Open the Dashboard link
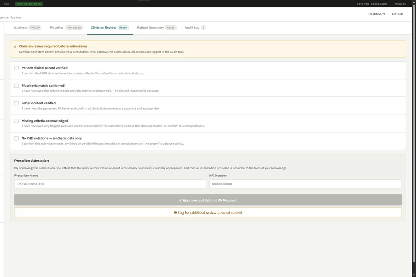416x277 pixels. coord(376,14)
